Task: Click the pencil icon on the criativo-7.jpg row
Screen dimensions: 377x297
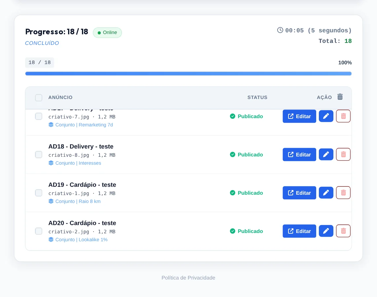Action: pyautogui.click(x=326, y=116)
